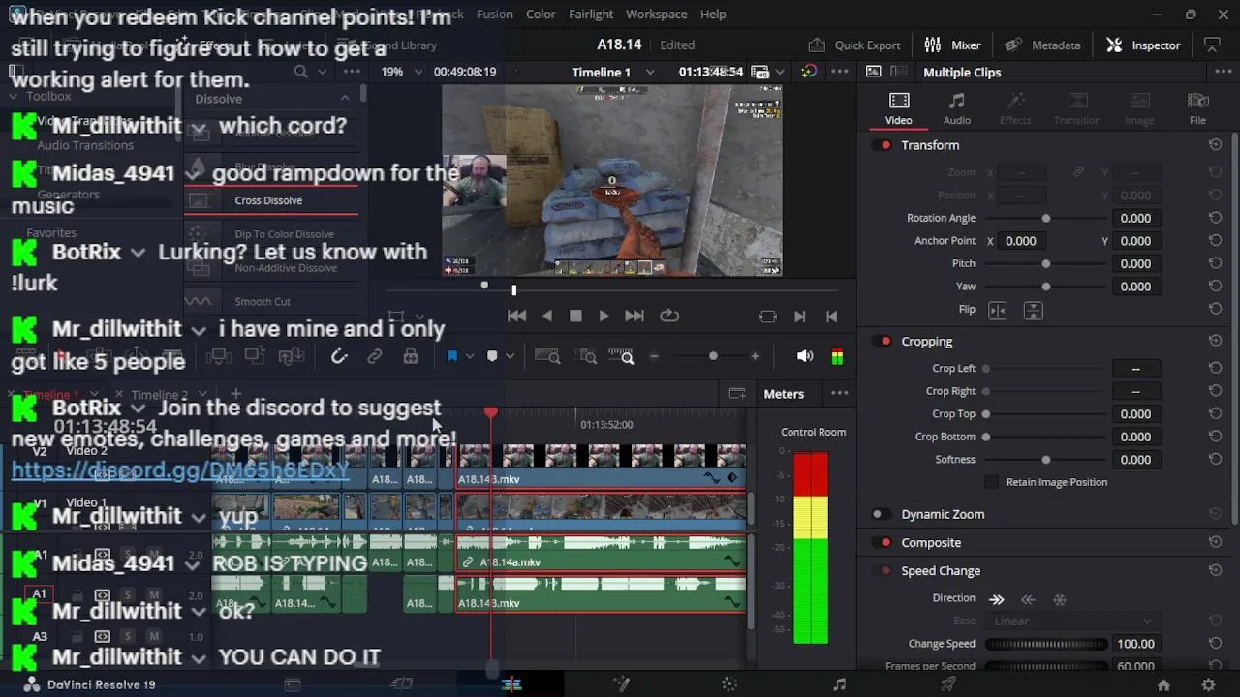Viewport: 1240px width, 697px height.
Task: Click the Rotation Angle slider handle
Action: tap(1046, 219)
